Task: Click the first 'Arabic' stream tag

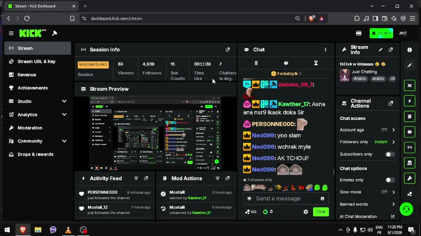Action: pyautogui.click(x=360, y=79)
